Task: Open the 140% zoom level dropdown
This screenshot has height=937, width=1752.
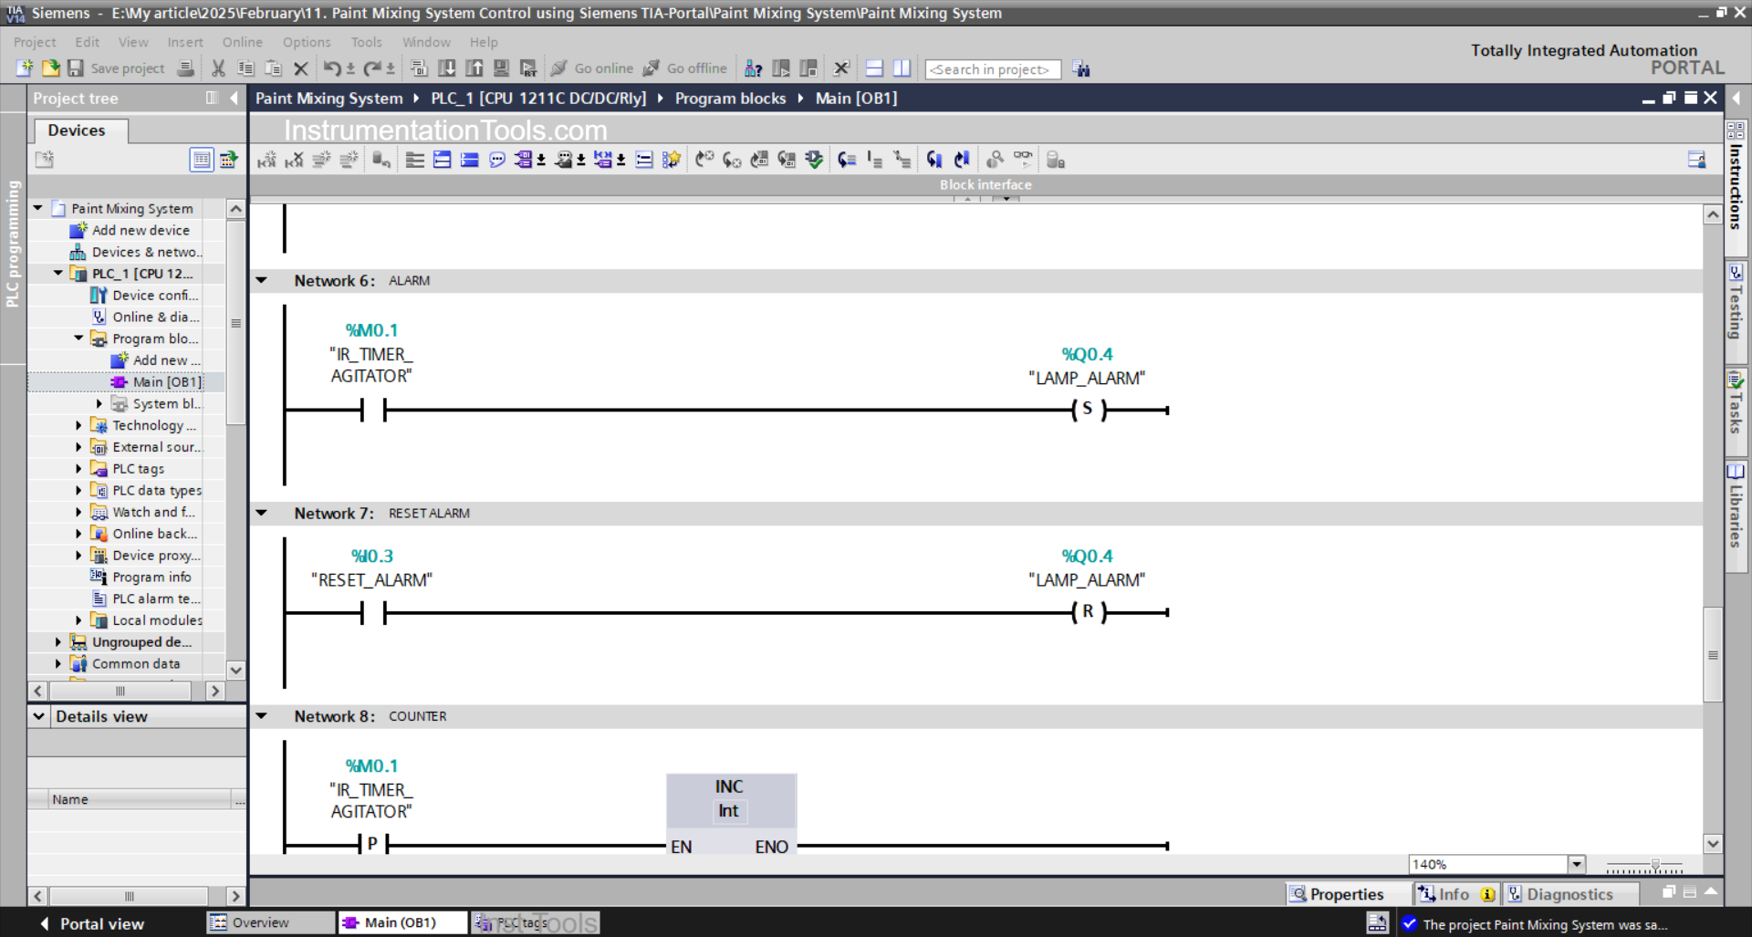Action: 1576,863
